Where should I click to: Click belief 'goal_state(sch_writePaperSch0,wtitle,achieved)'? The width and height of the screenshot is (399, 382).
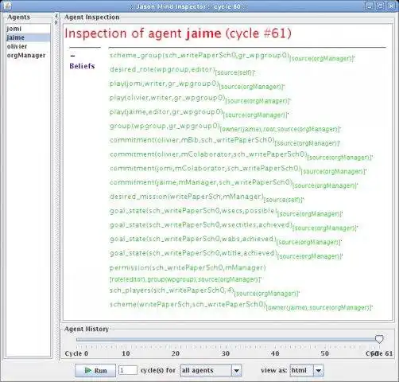tap(194, 253)
